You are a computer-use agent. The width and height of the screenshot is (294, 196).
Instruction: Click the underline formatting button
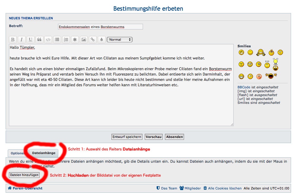pyautogui.click(x=30, y=40)
